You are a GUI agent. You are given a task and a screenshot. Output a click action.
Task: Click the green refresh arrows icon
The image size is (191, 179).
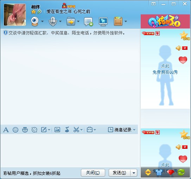click(181, 172)
